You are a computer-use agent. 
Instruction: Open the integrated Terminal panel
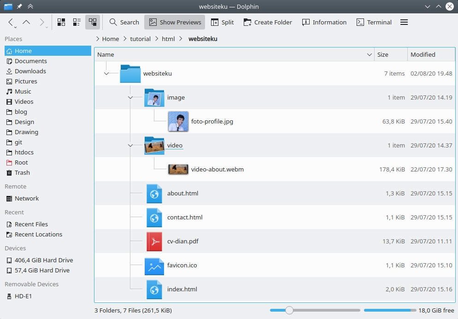pos(374,22)
